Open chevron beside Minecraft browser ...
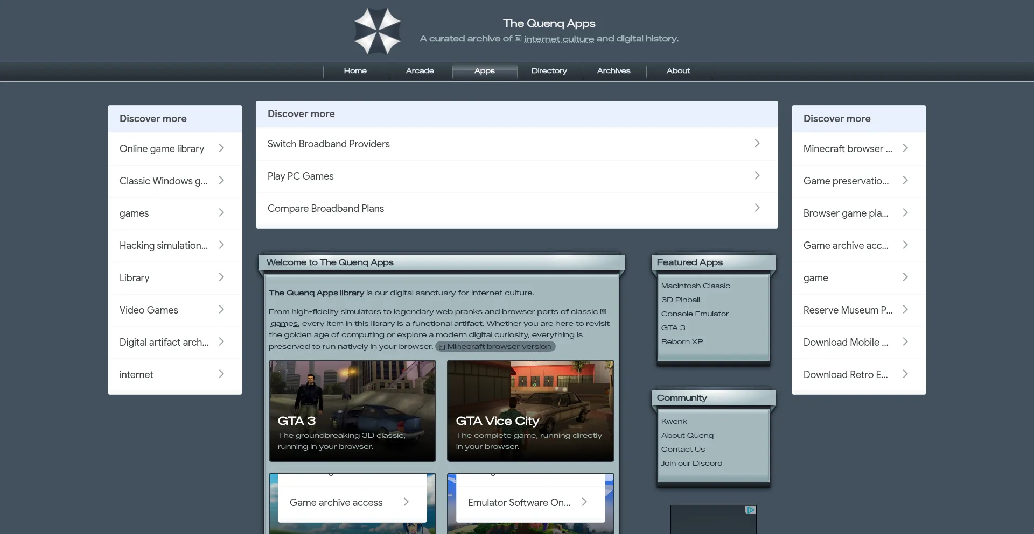 pos(905,148)
